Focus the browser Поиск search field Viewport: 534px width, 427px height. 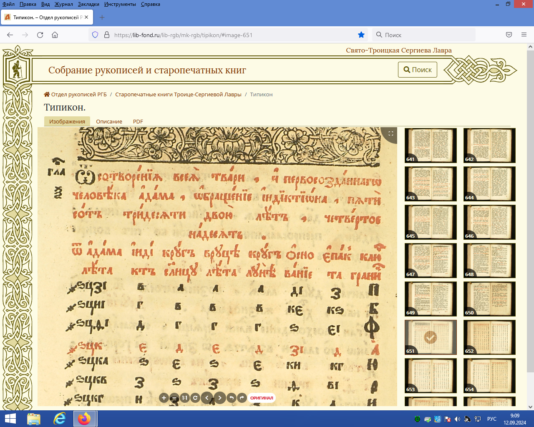424,35
